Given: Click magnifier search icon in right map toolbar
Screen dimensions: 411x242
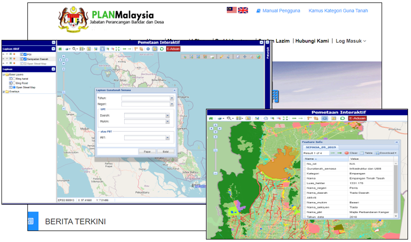Looking at the screenshot, I should point(229,118).
